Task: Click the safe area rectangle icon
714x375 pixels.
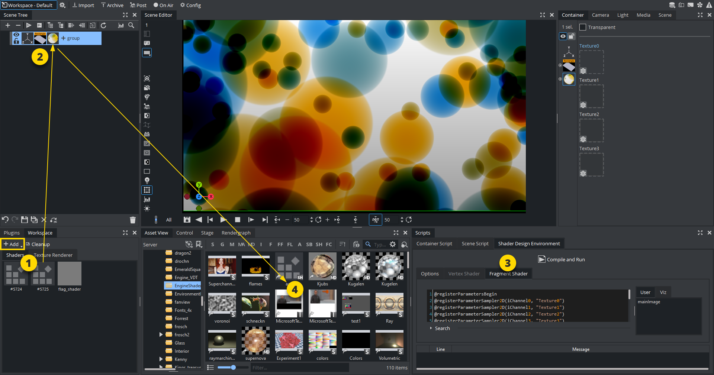Action: 147,171
